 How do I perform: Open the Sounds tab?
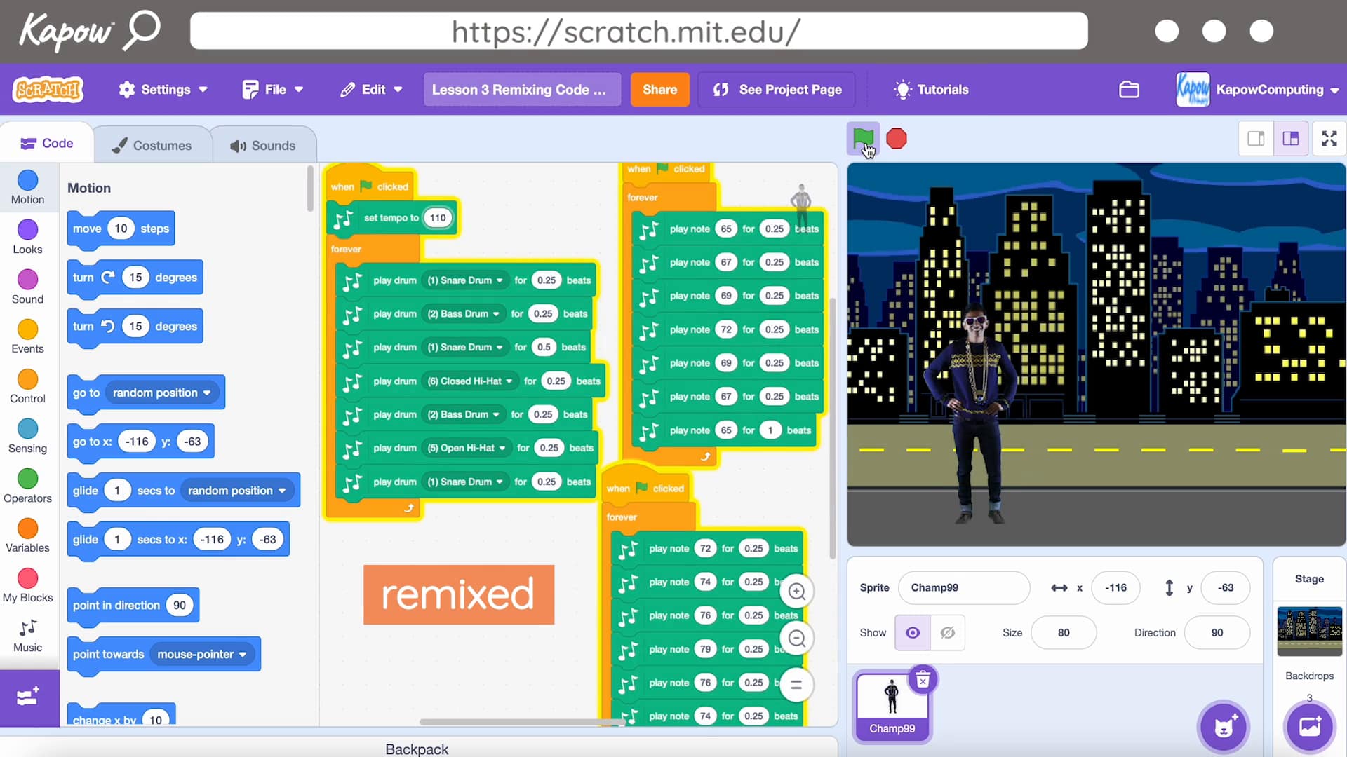click(264, 145)
